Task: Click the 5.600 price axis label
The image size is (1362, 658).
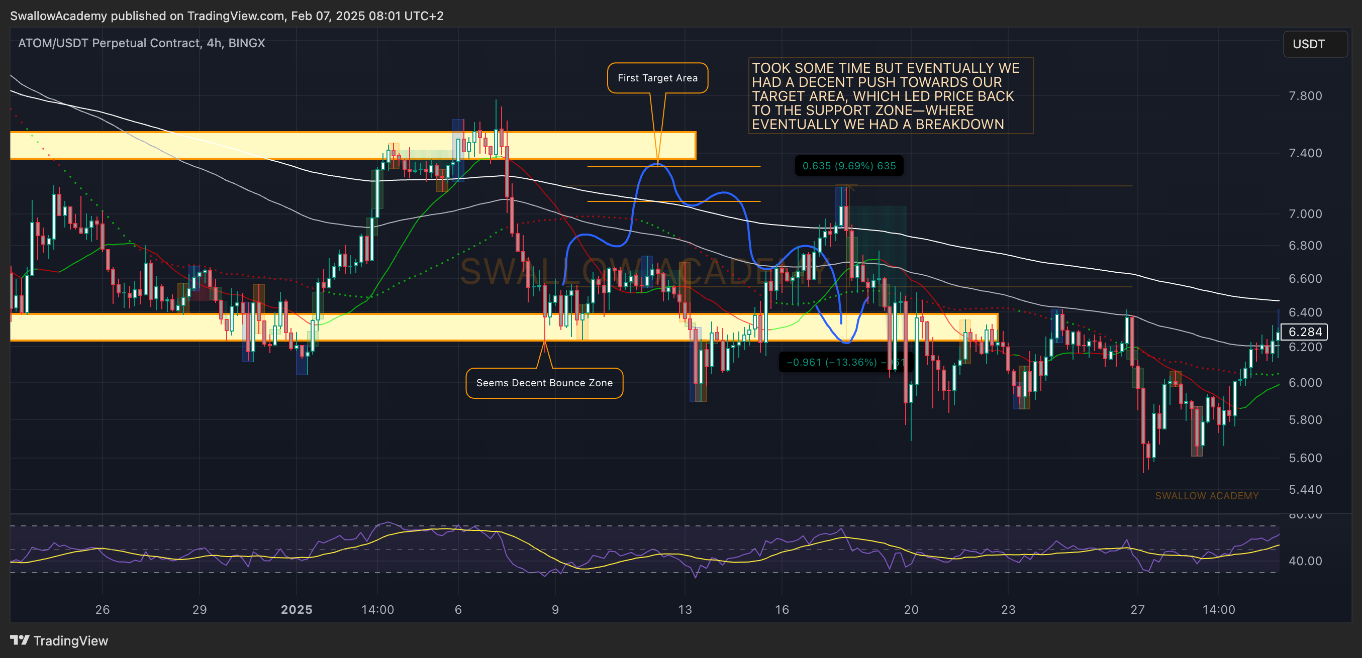Action: coord(1305,458)
